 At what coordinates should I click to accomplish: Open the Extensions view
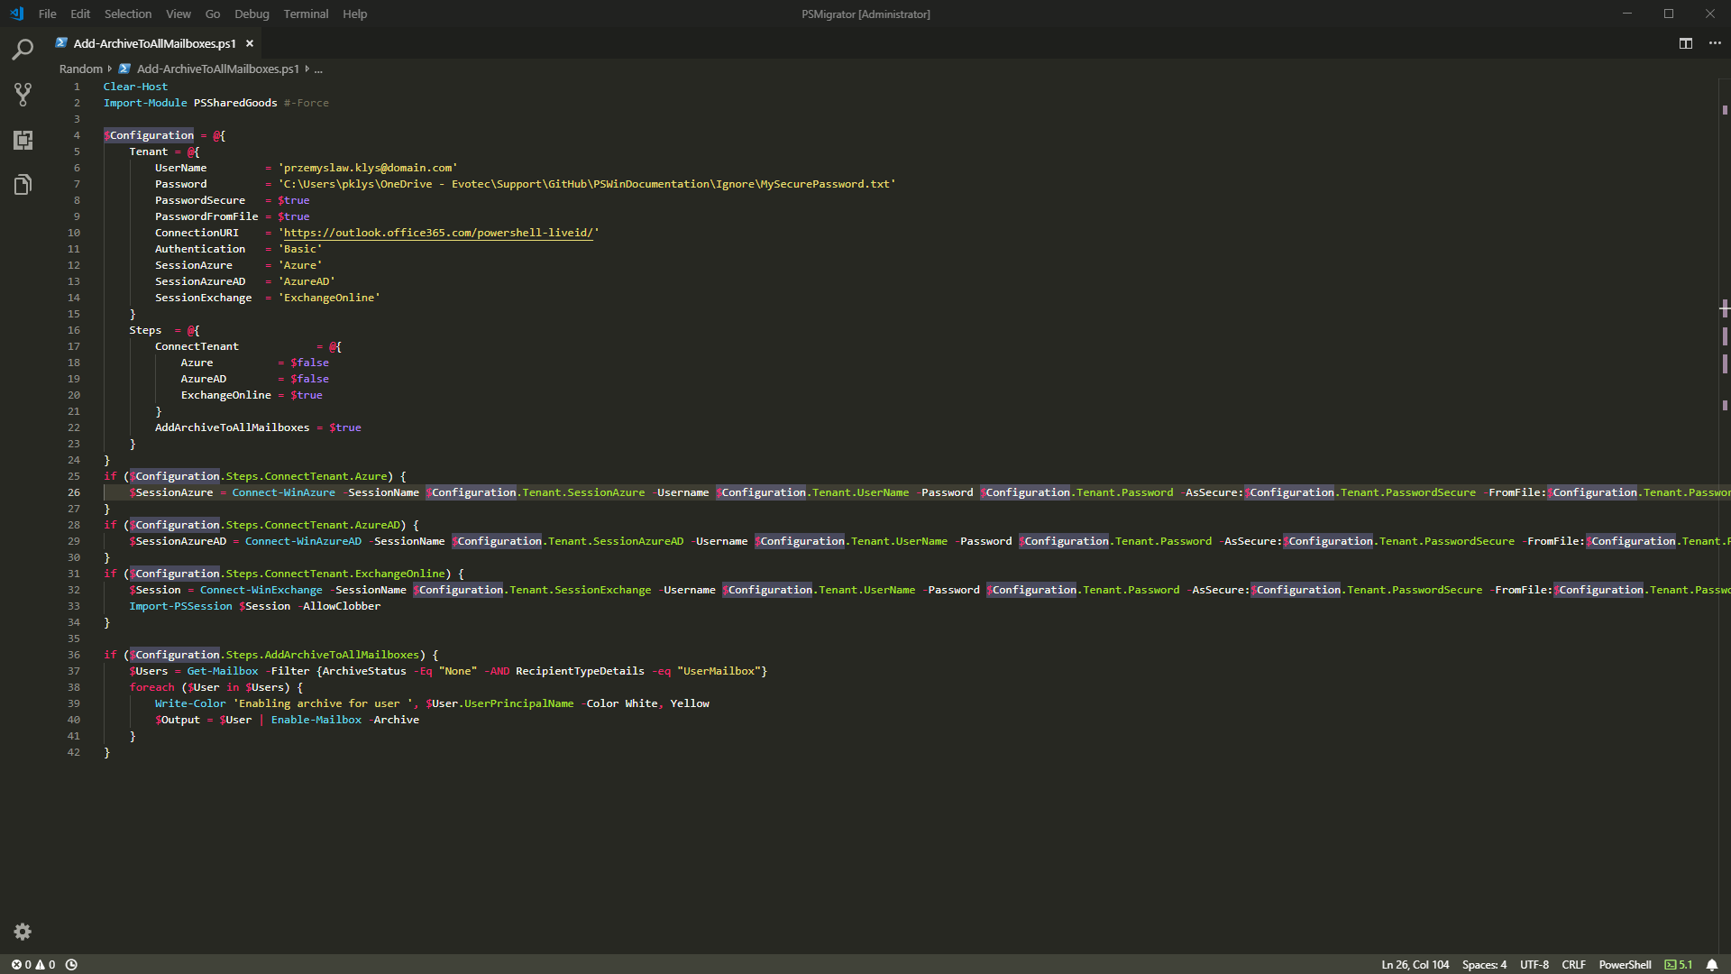click(x=23, y=140)
